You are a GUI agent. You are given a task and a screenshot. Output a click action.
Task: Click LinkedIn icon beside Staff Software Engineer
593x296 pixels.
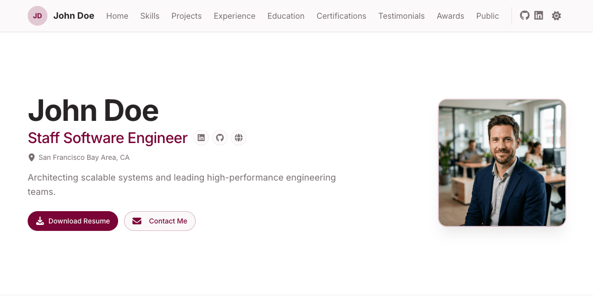click(x=201, y=138)
